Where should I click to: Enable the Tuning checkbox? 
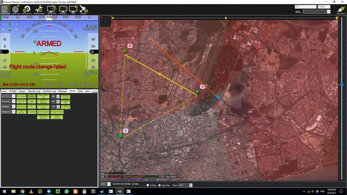point(147,185)
